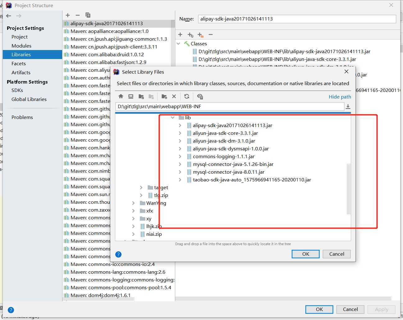Expand the WanYing folder
Image resolution: width=403 pixels, height=320 pixels.
click(133, 203)
